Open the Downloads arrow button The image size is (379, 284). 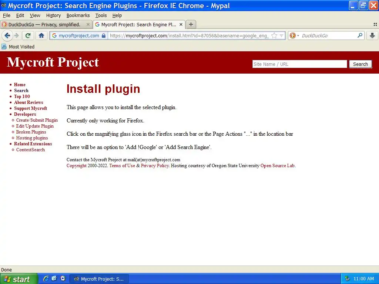click(372, 36)
